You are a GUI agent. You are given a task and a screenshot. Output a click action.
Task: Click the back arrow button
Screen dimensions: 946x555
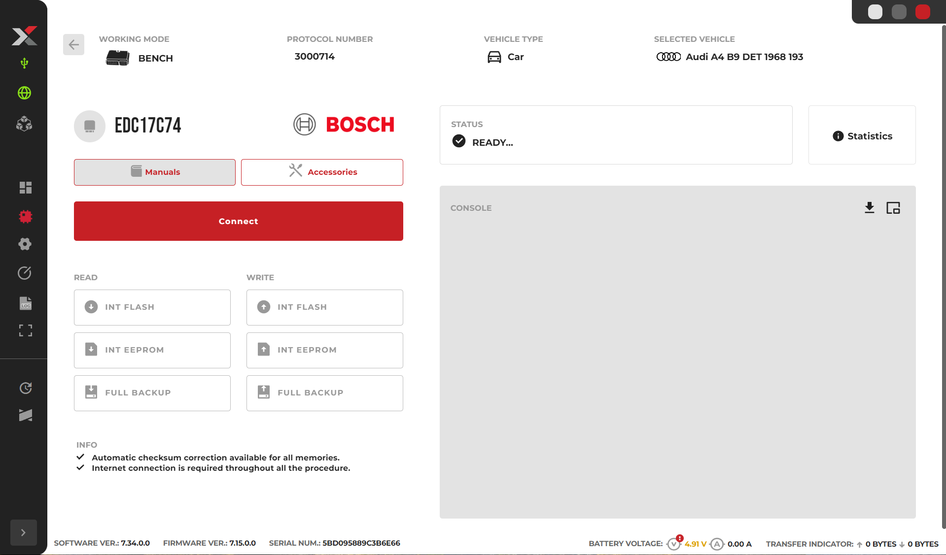[73, 45]
